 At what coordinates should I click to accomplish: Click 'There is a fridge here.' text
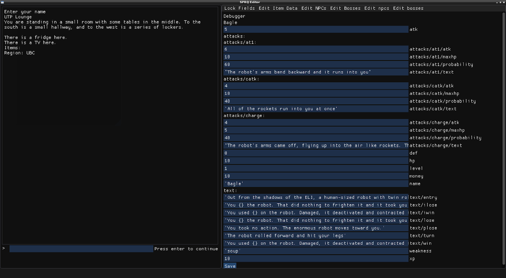click(36, 38)
